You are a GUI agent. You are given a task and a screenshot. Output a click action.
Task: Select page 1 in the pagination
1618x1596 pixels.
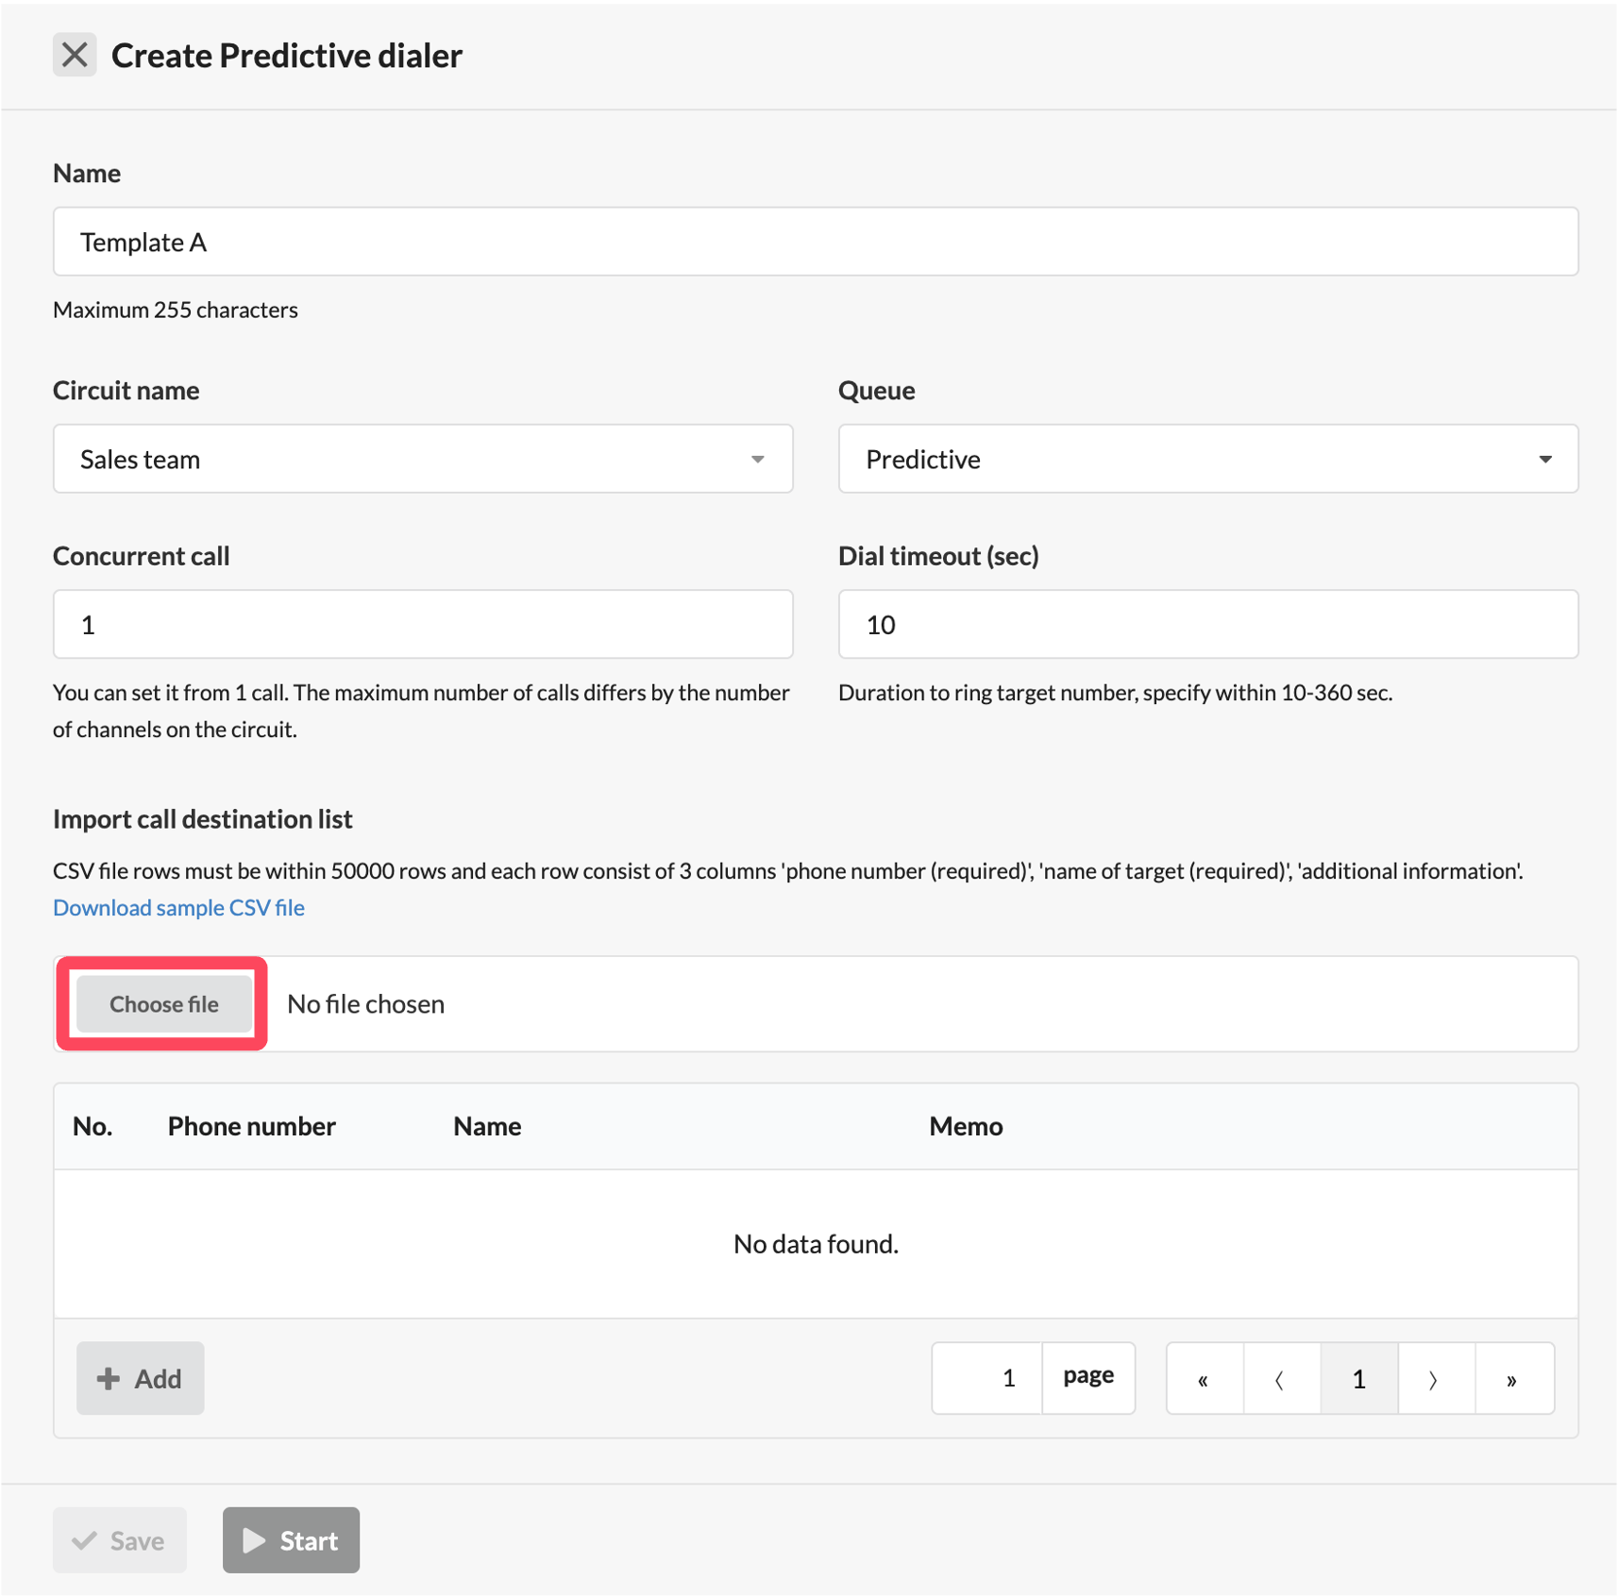coord(1358,1378)
